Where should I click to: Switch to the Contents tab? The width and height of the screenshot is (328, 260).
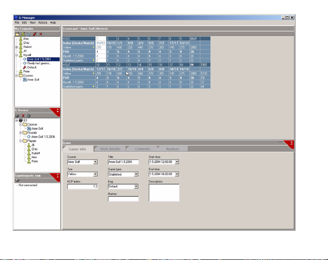[142, 149]
